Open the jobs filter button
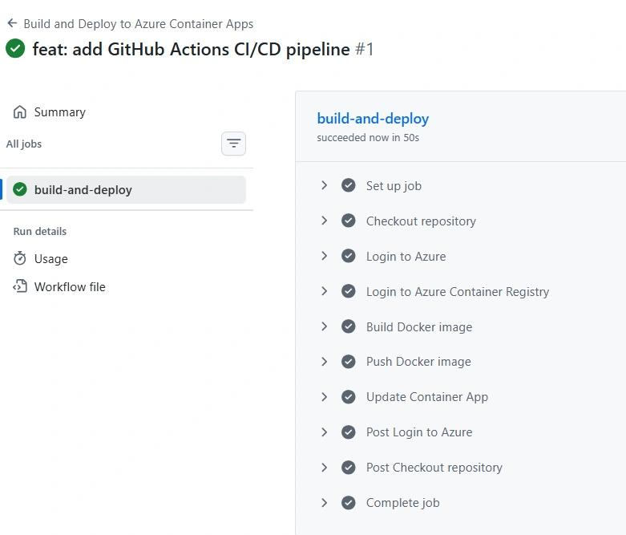This screenshot has height=535, width=626. (x=233, y=144)
